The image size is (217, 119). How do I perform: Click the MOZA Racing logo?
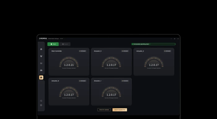(43, 39)
